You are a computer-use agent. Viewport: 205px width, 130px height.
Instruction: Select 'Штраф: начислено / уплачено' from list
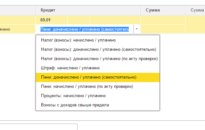tap(70, 68)
